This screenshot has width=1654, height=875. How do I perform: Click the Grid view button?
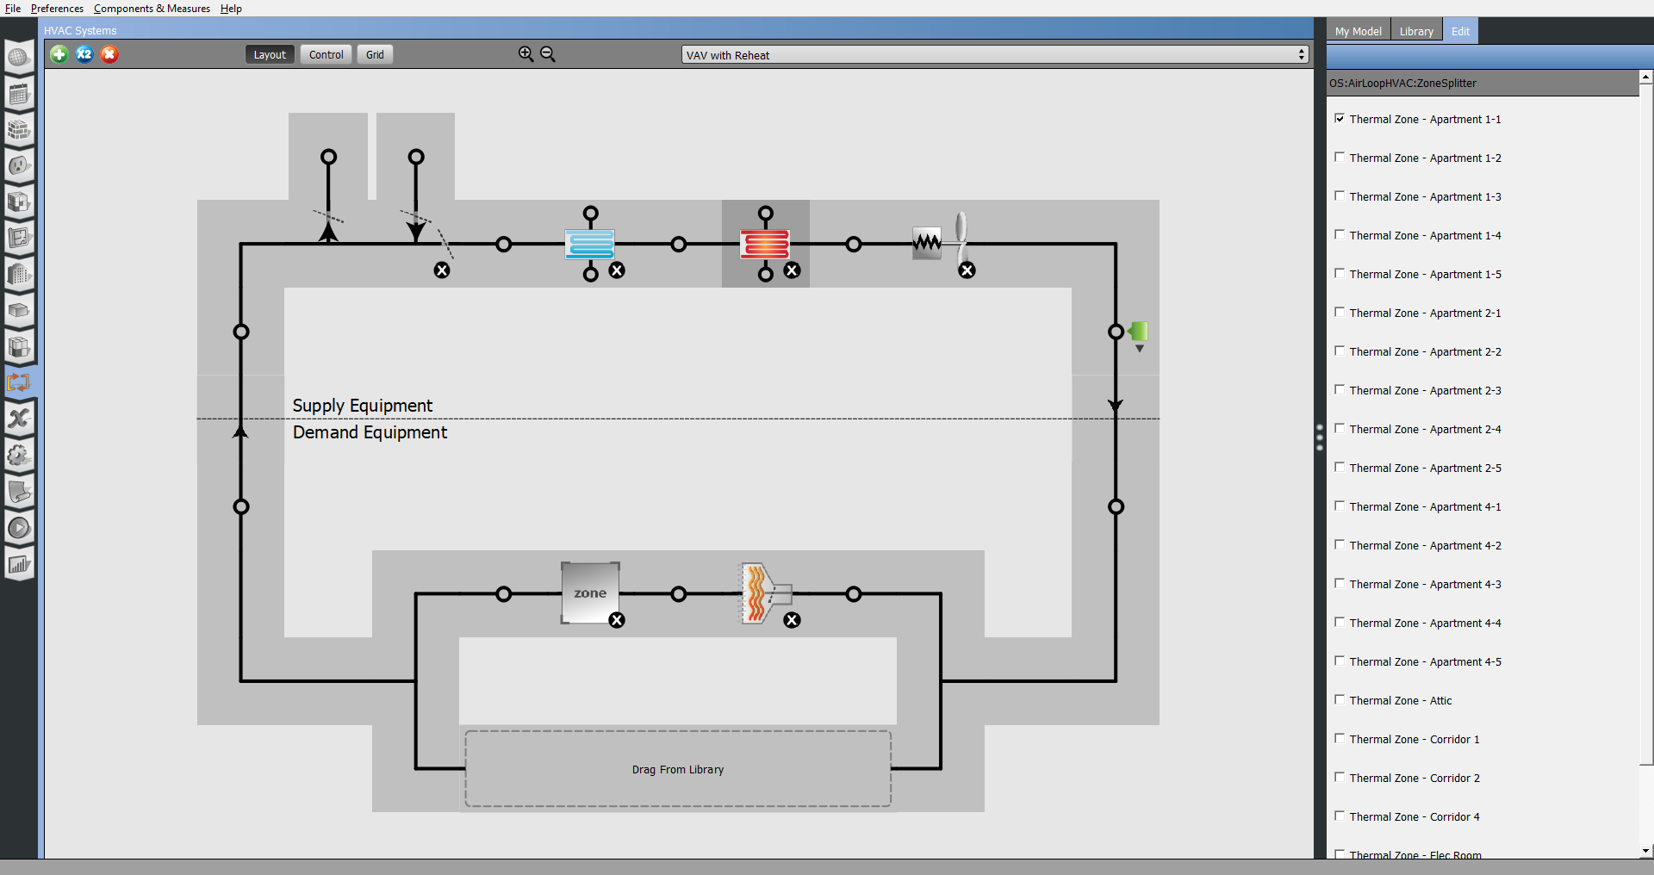point(375,54)
